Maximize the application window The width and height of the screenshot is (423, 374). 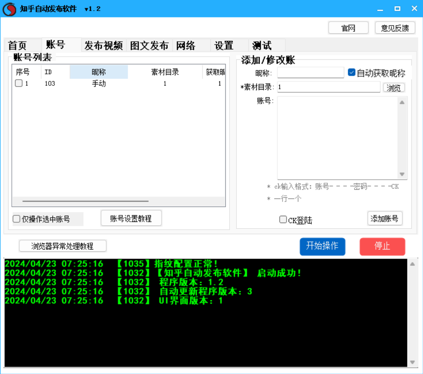pyautogui.click(x=397, y=9)
